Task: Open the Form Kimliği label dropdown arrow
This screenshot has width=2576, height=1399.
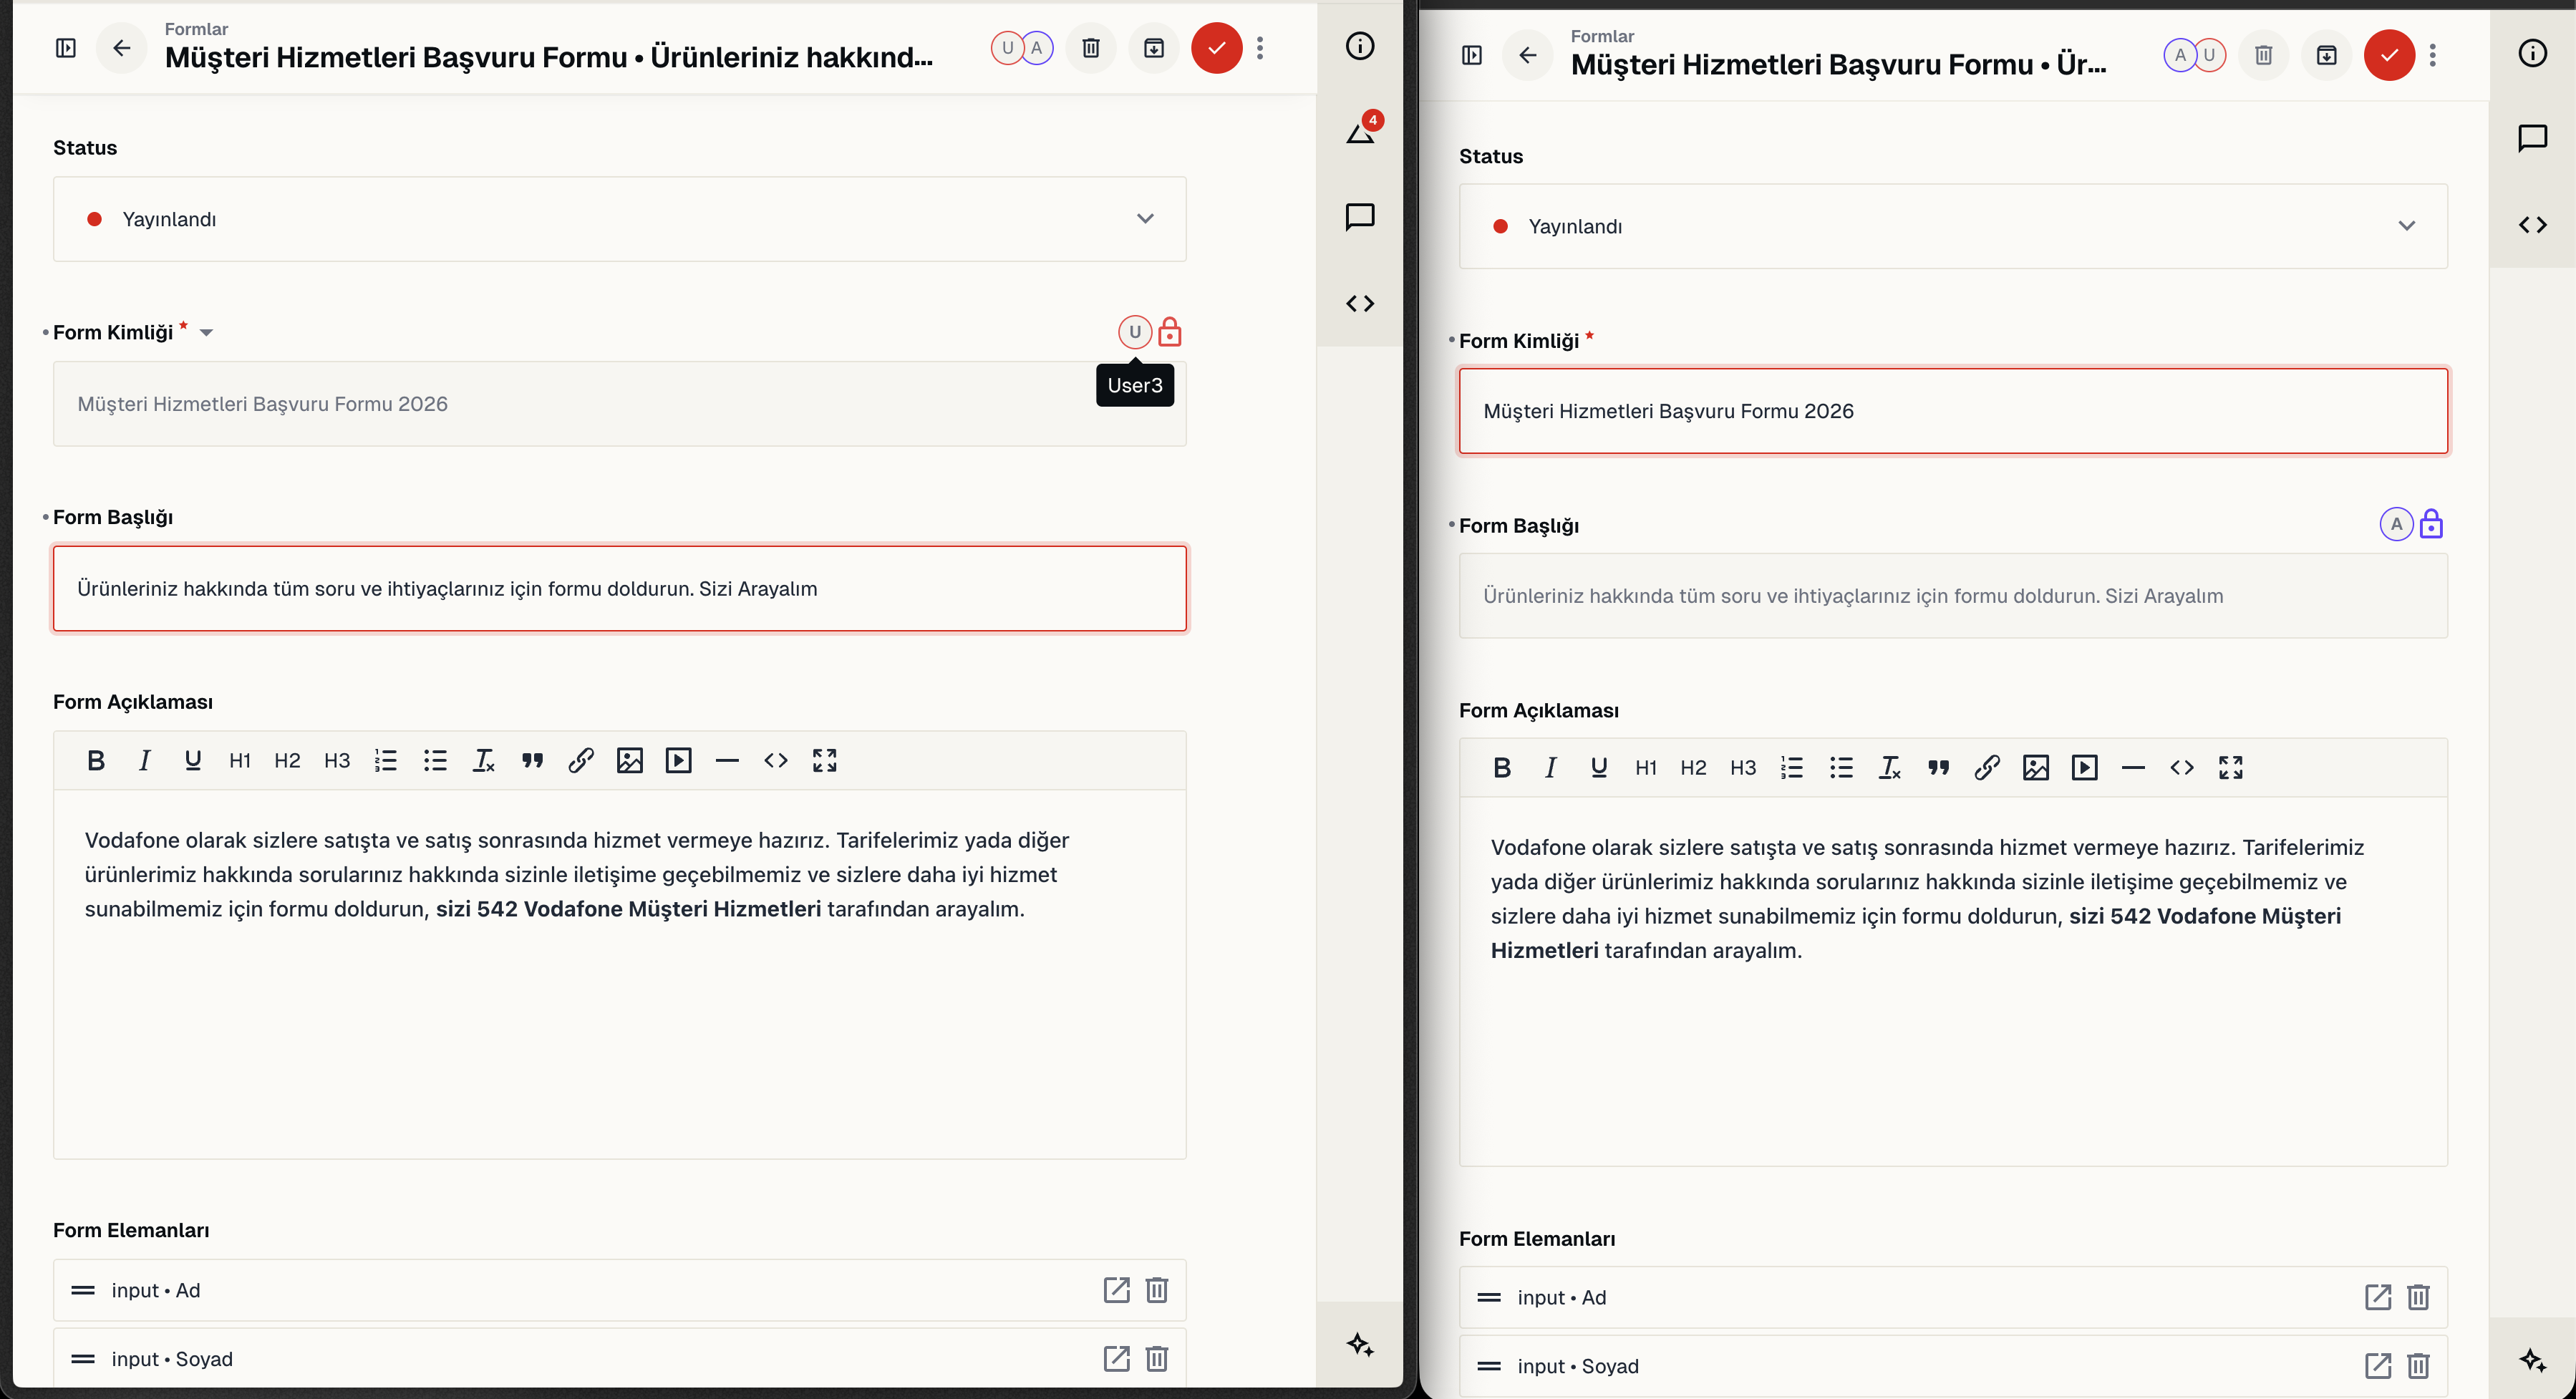Action: point(206,332)
